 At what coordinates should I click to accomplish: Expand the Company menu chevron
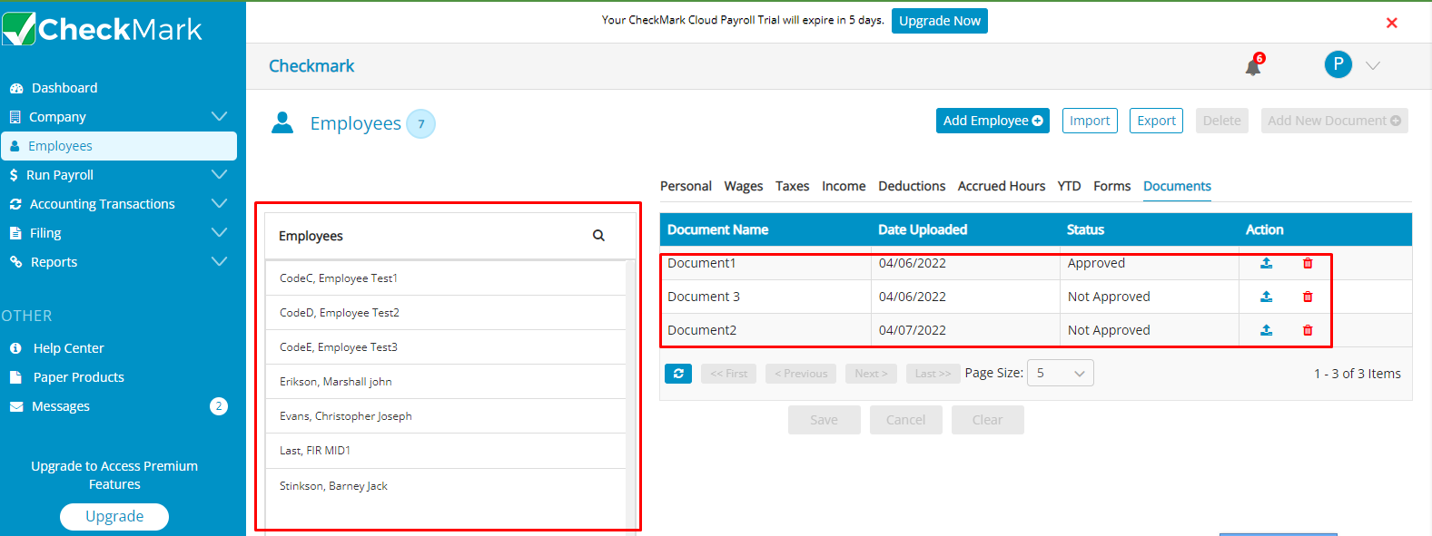(219, 116)
